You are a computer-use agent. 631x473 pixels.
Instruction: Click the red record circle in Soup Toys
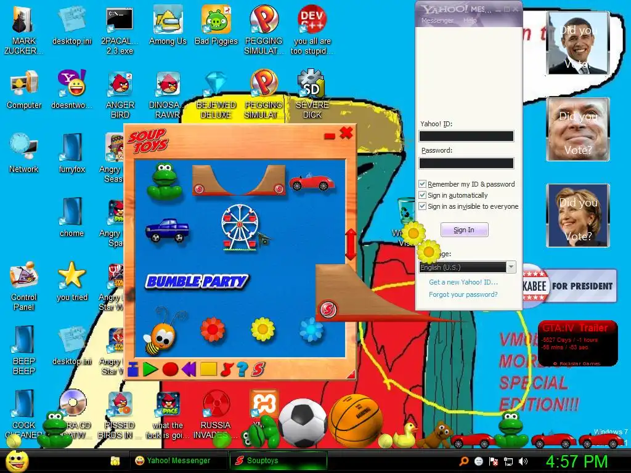170,370
